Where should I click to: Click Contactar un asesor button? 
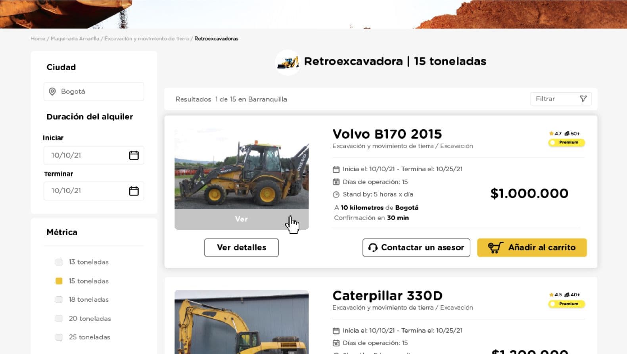(x=416, y=247)
